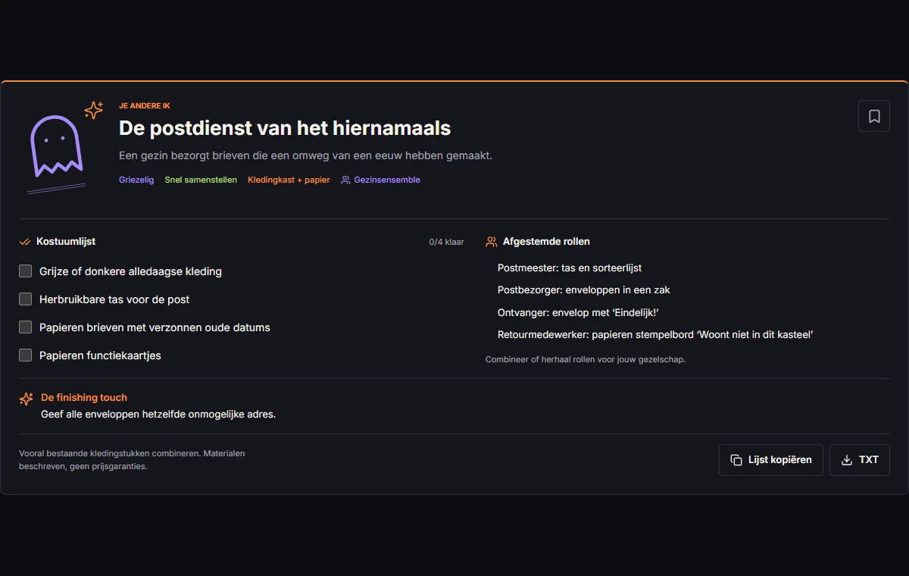Click the Afgestemde rollen heading
Image resolution: width=909 pixels, height=576 pixels.
coord(546,242)
